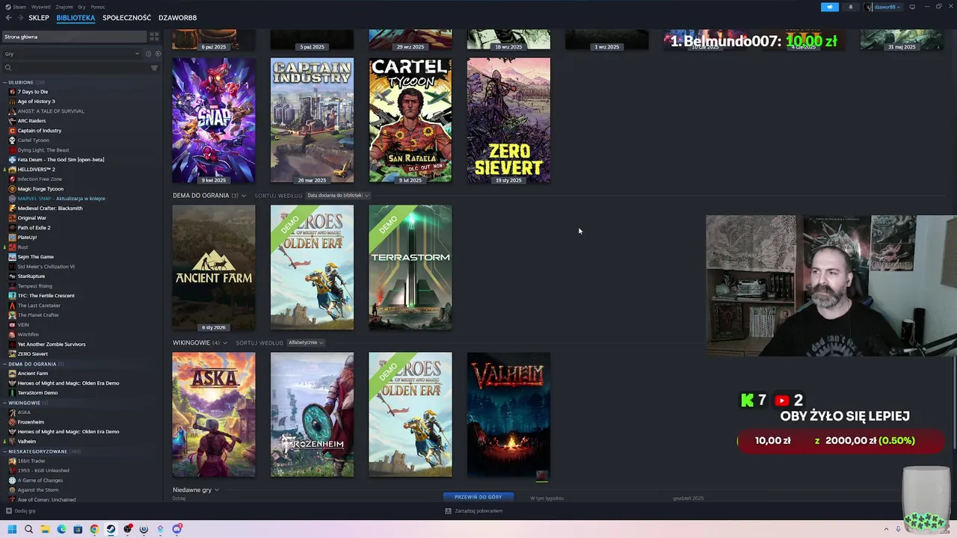Screen dimensions: 957x538
Task: Open Alfabetycznie sort dropdown
Action: (305, 343)
